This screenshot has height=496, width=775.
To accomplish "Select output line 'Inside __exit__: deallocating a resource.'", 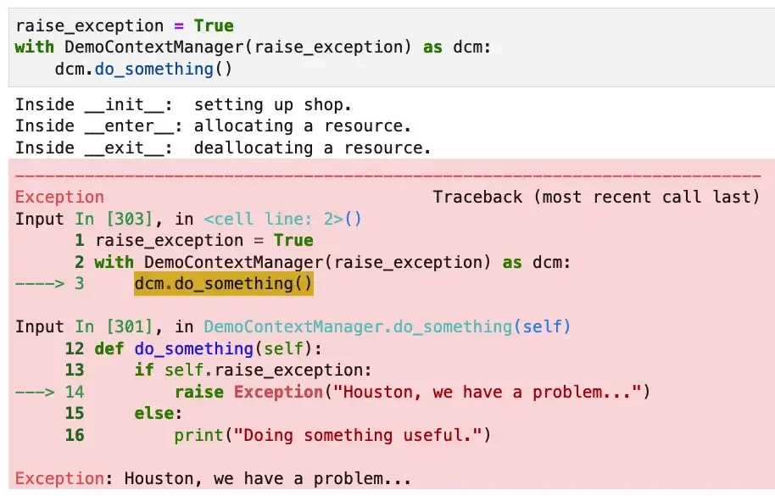I will click(223, 148).
